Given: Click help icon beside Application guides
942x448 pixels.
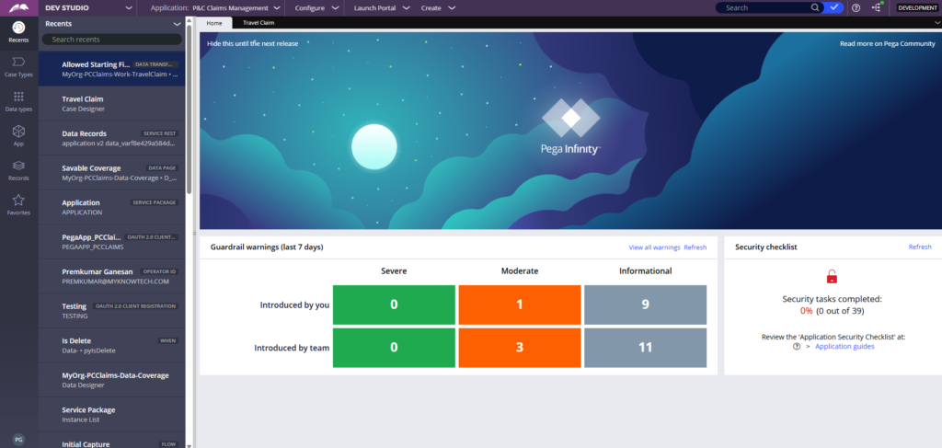Looking at the screenshot, I should point(797,347).
